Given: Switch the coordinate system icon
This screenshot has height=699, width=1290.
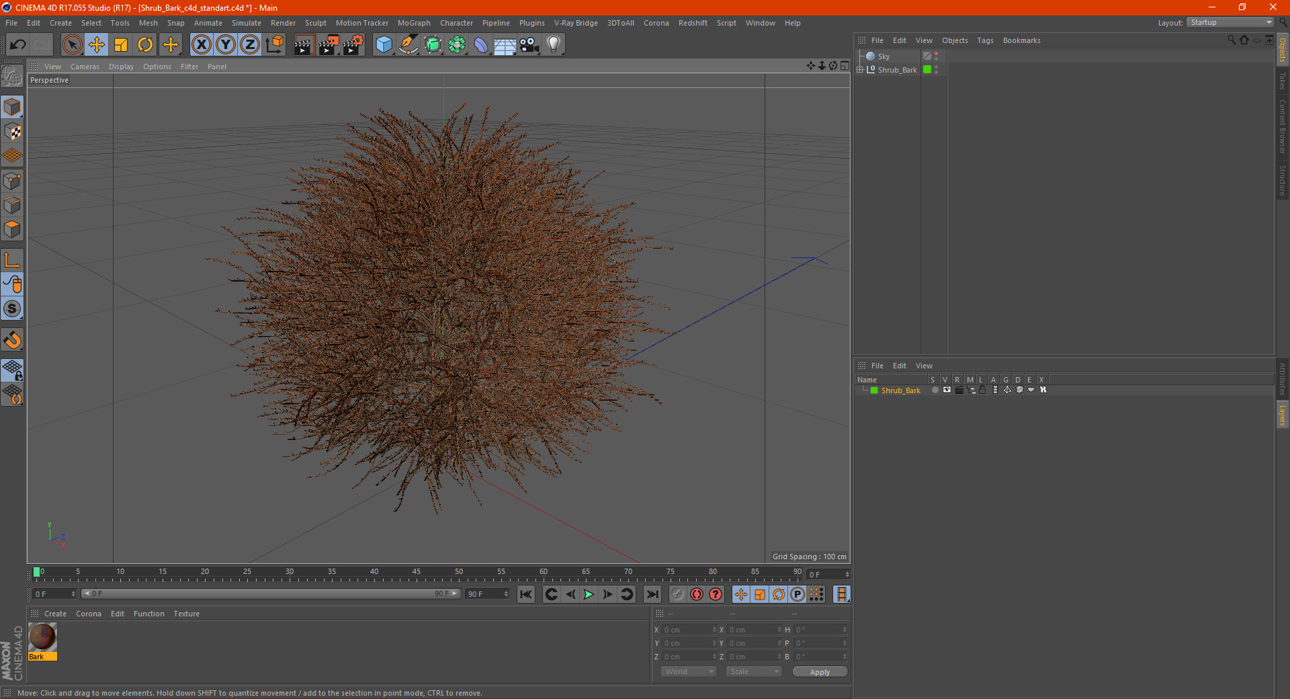Looking at the screenshot, I should tap(274, 45).
